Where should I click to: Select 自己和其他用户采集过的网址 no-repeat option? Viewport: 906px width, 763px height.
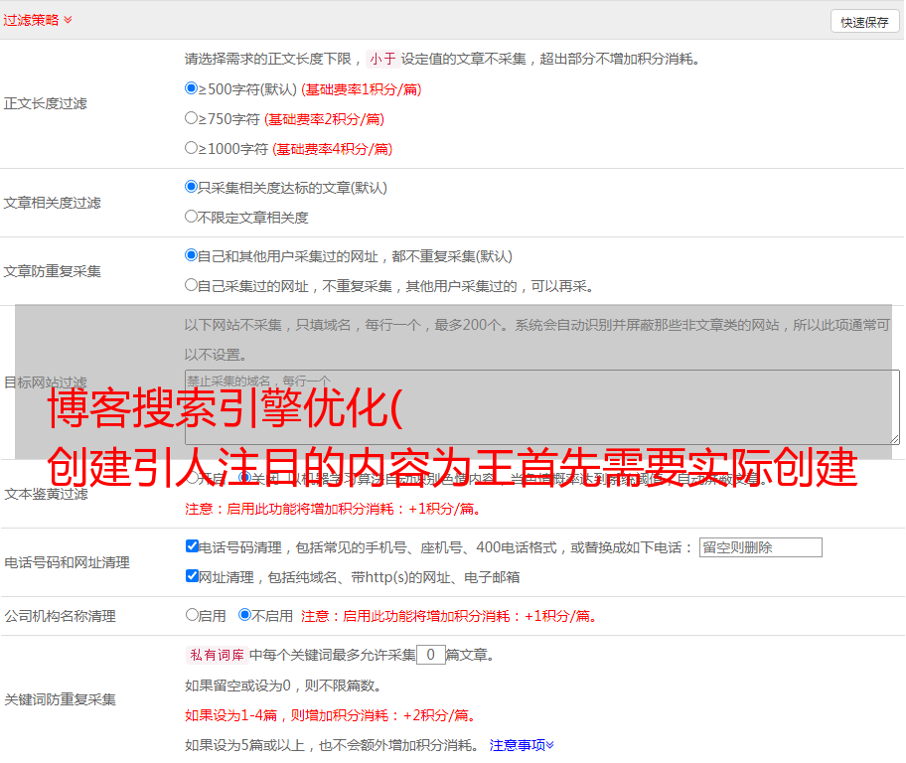192,255
